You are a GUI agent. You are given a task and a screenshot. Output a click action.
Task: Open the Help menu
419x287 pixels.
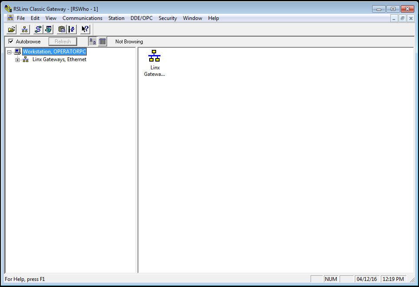click(213, 18)
